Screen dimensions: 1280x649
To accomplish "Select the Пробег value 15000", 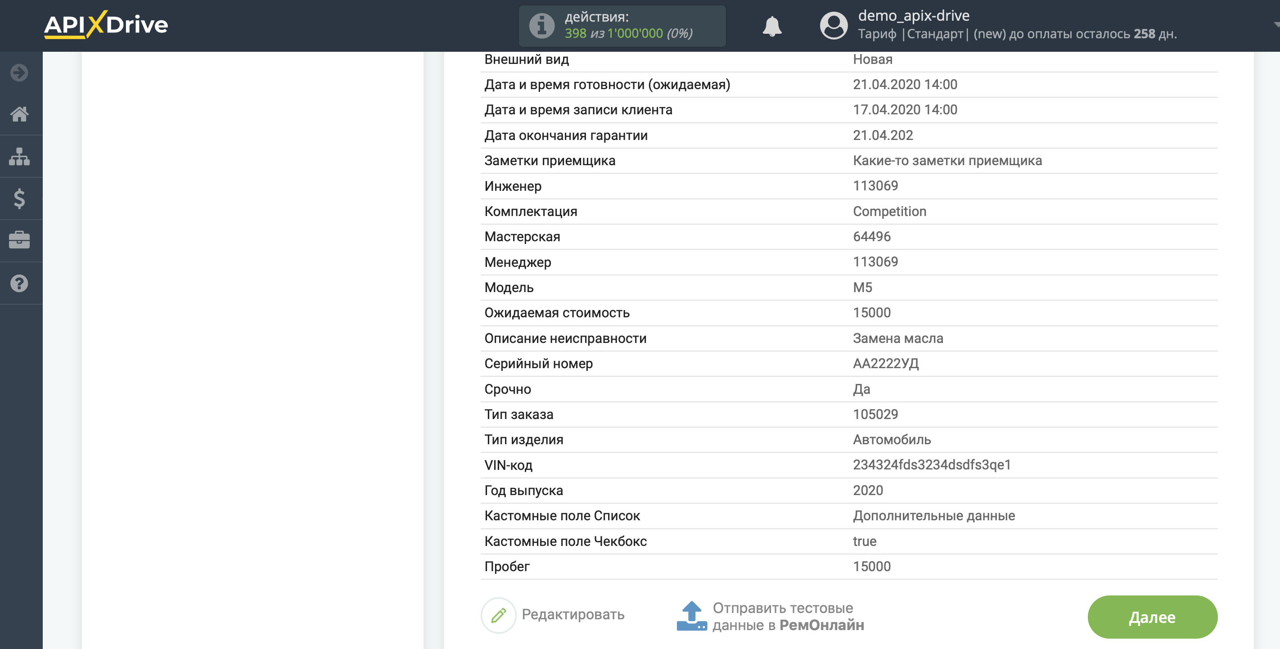I will tap(871, 567).
